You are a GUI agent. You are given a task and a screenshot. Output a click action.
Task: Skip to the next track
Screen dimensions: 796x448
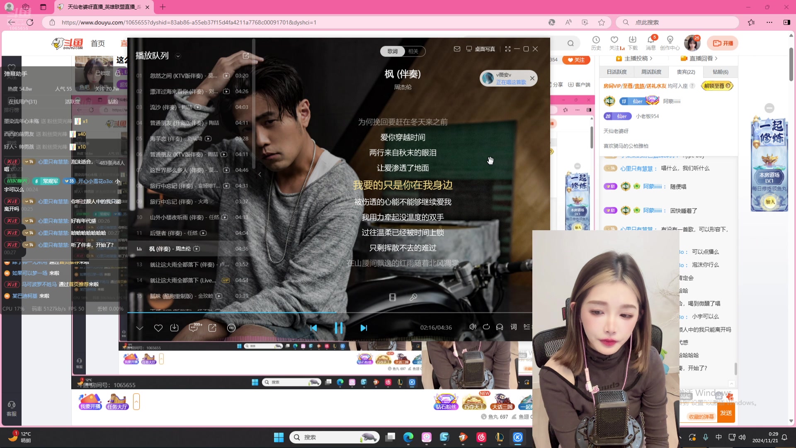(364, 328)
